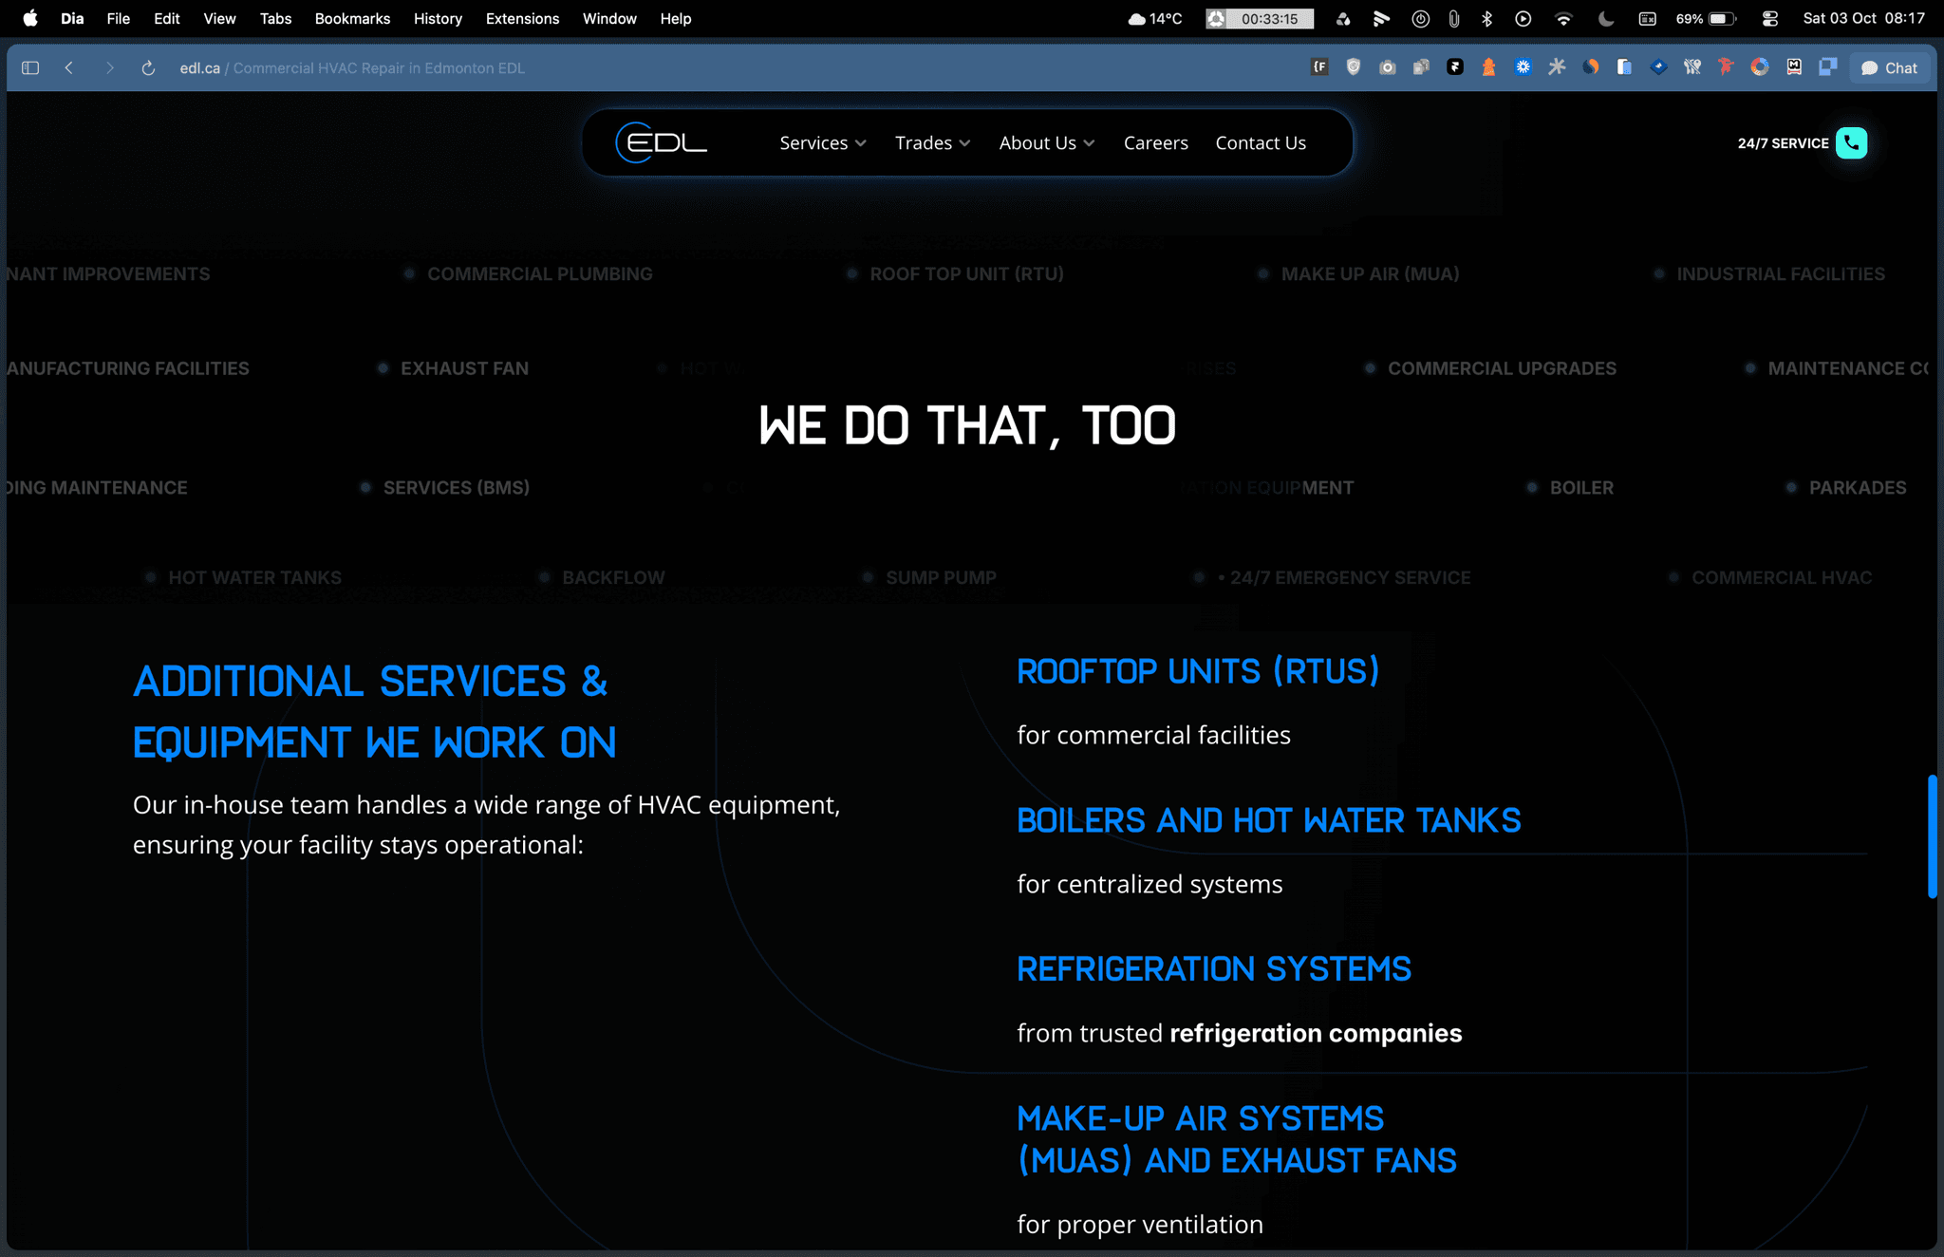Open the Extensions menu

522,19
